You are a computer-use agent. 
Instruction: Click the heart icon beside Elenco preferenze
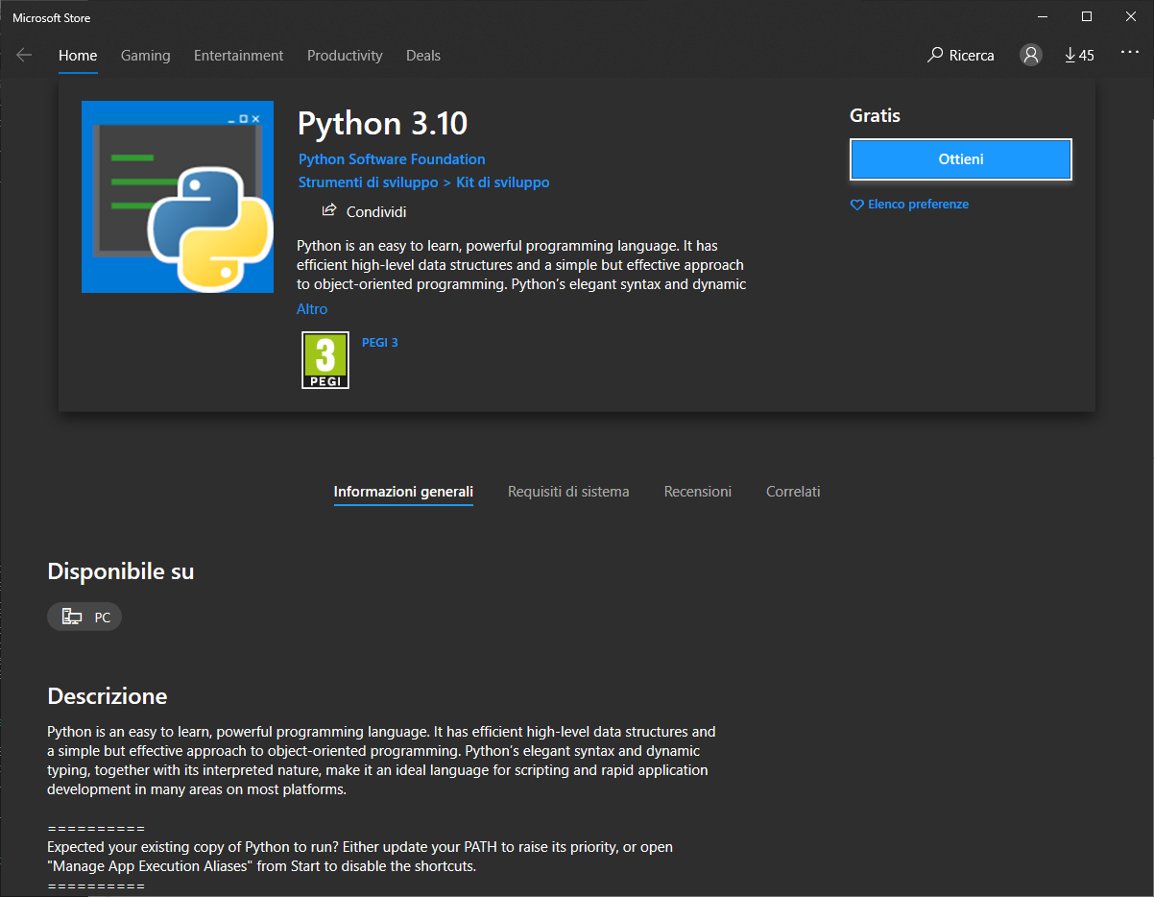tap(856, 205)
